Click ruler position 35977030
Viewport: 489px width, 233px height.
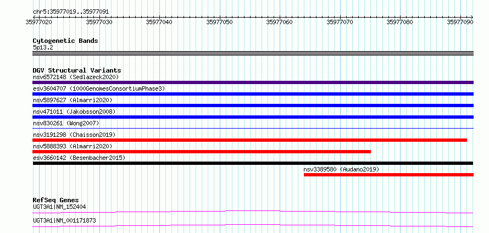click(x=99, y=22)
